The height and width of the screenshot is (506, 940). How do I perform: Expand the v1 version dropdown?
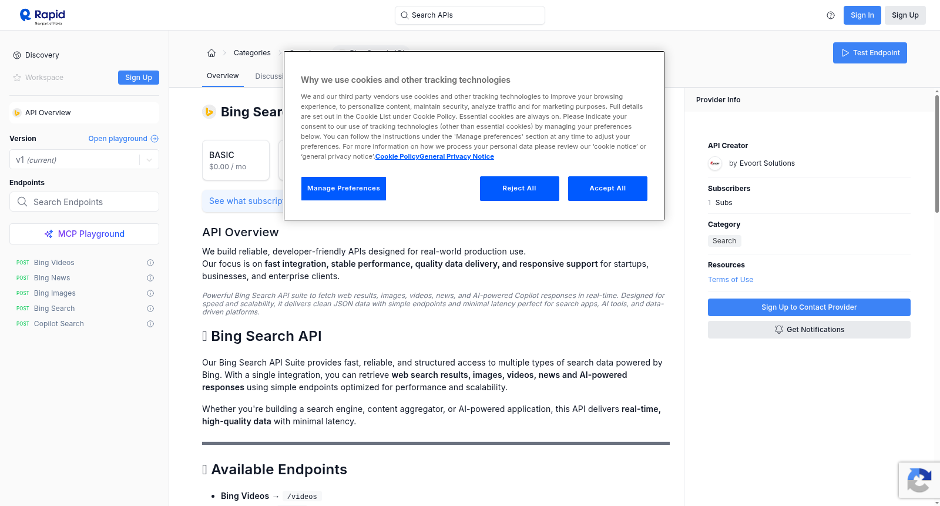pyautogui.click(x=84, y=160)
